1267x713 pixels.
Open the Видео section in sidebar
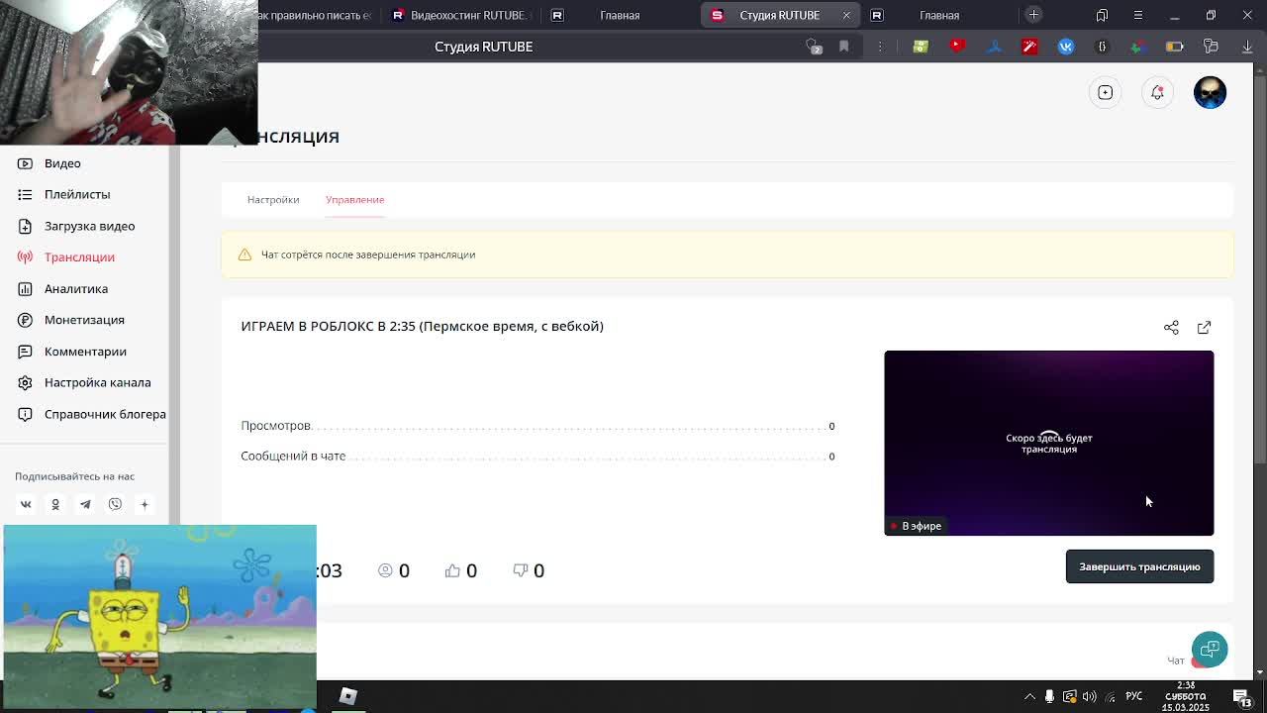pos(62,163)
